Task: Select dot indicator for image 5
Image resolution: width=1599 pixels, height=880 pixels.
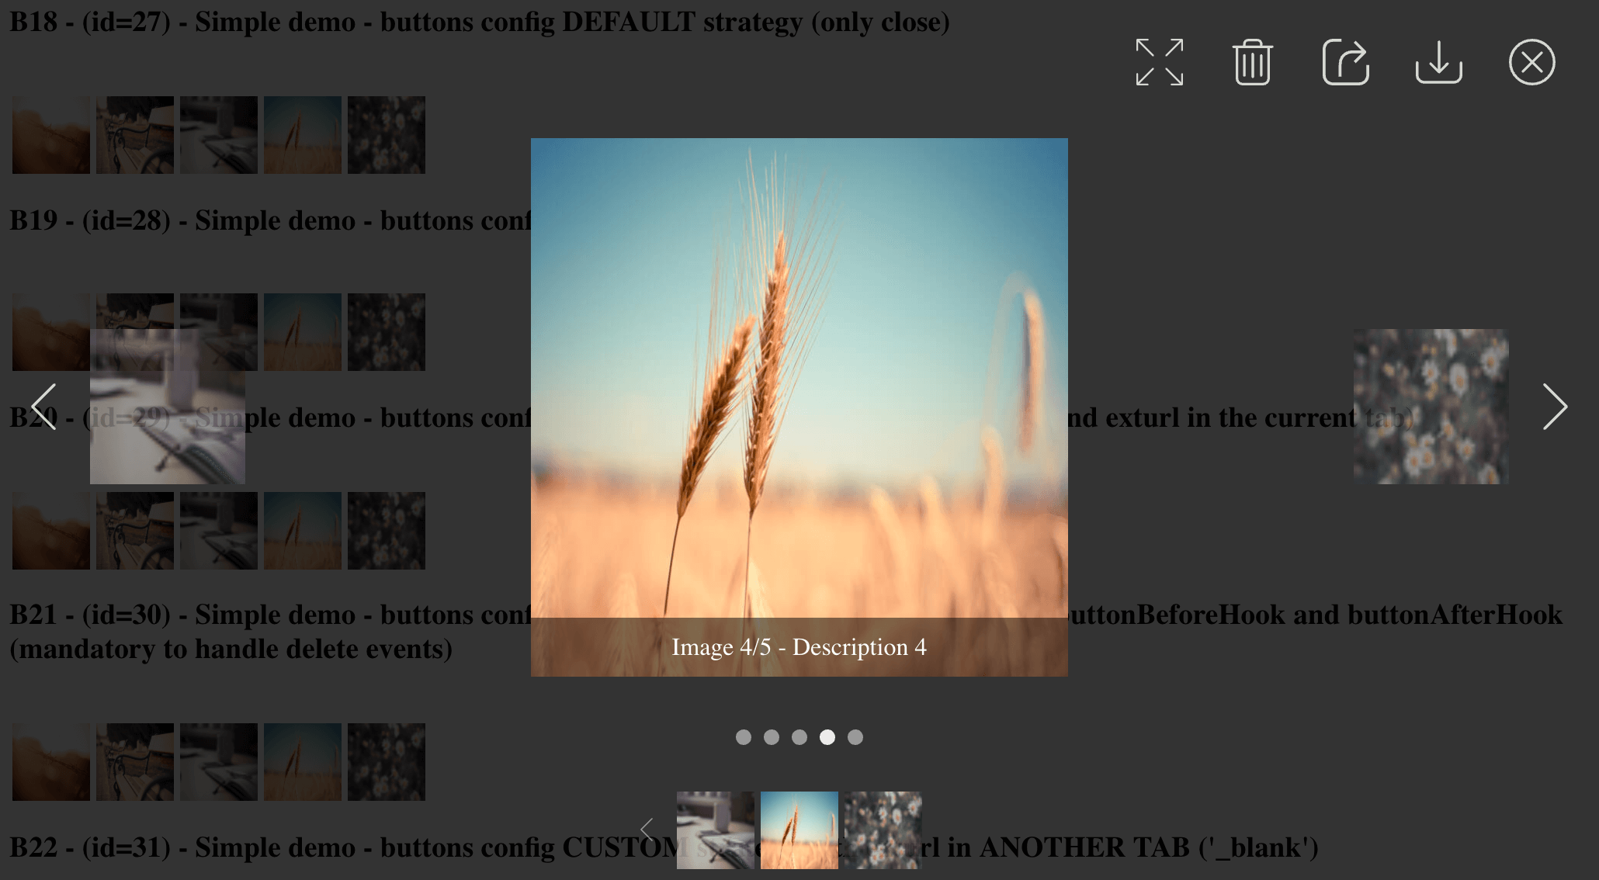Action: coord(855,737)
